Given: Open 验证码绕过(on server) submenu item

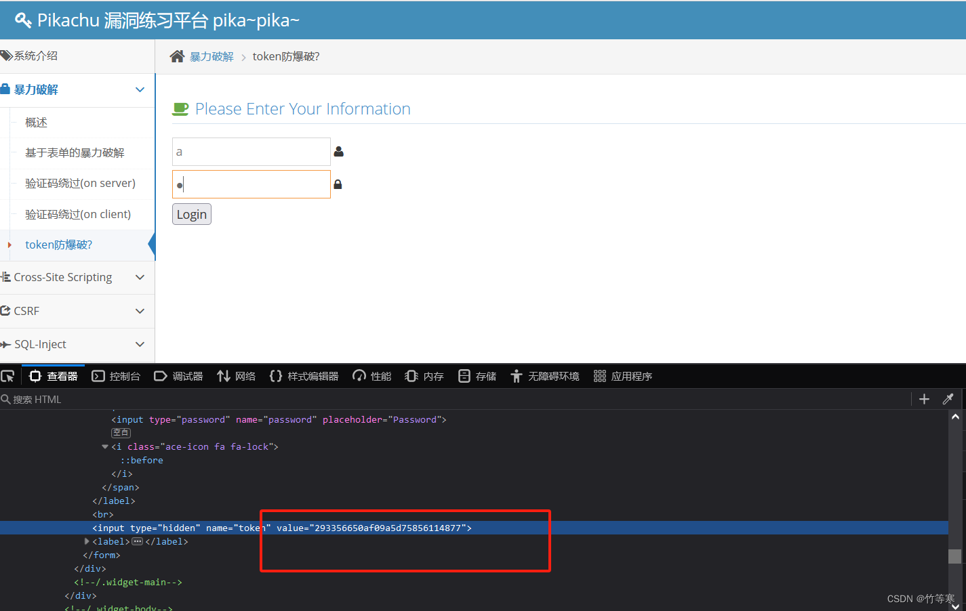Looking at the screenshot, I should [80, 184].
